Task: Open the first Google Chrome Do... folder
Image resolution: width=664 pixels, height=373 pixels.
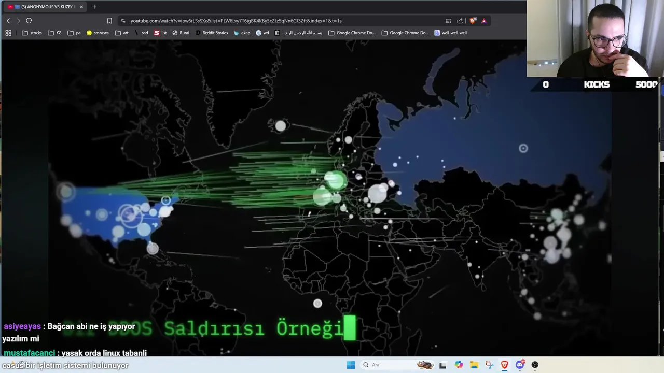Action: coord(352,33)
